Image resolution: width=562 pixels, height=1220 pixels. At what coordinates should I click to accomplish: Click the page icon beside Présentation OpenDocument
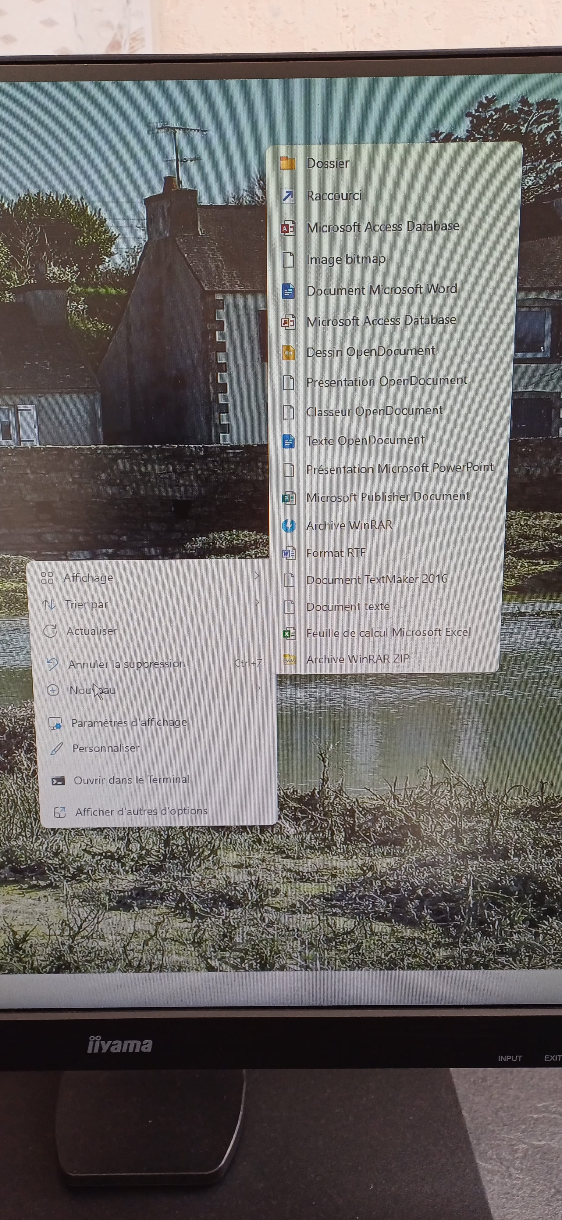pyautogui.click(x=289, y=382)
